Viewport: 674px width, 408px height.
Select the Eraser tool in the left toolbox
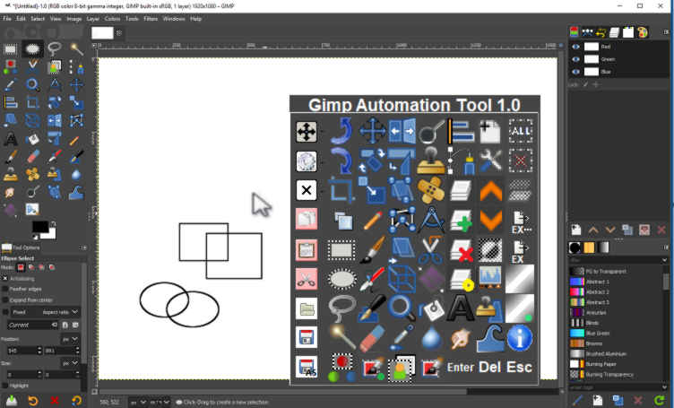click(32, 156)
